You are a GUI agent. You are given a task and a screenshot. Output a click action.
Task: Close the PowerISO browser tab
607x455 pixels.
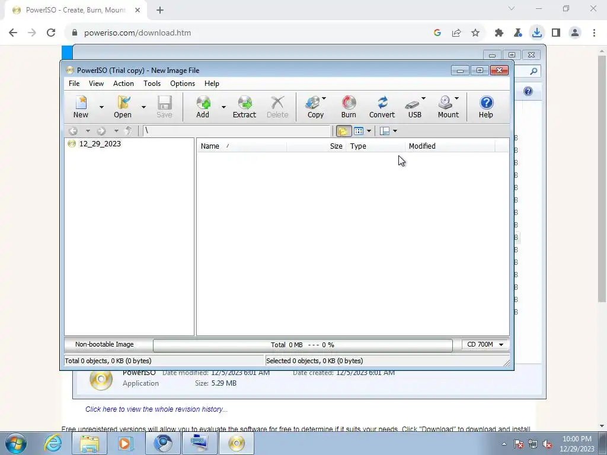[138, 10]
